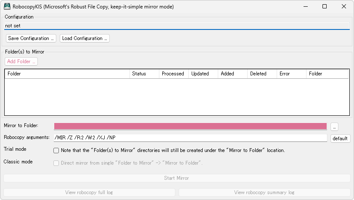
Task: Reset arguments with the default button
Action: point(340,139)
